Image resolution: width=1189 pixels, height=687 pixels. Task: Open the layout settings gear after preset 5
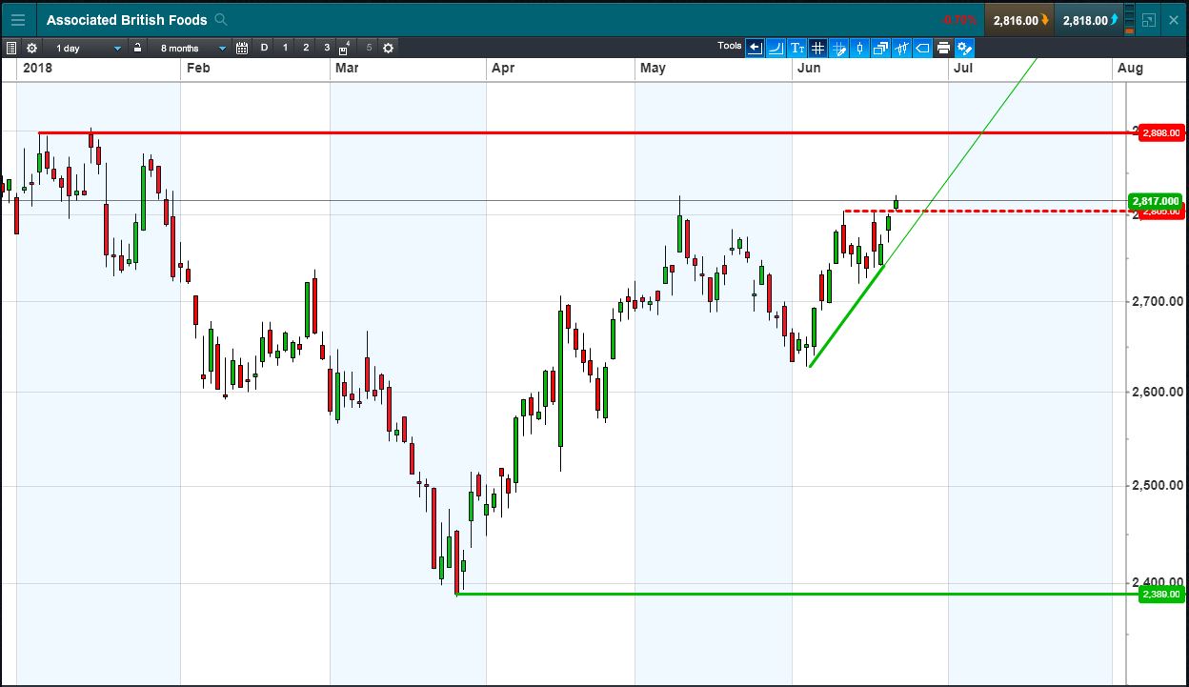click(388, 48)
